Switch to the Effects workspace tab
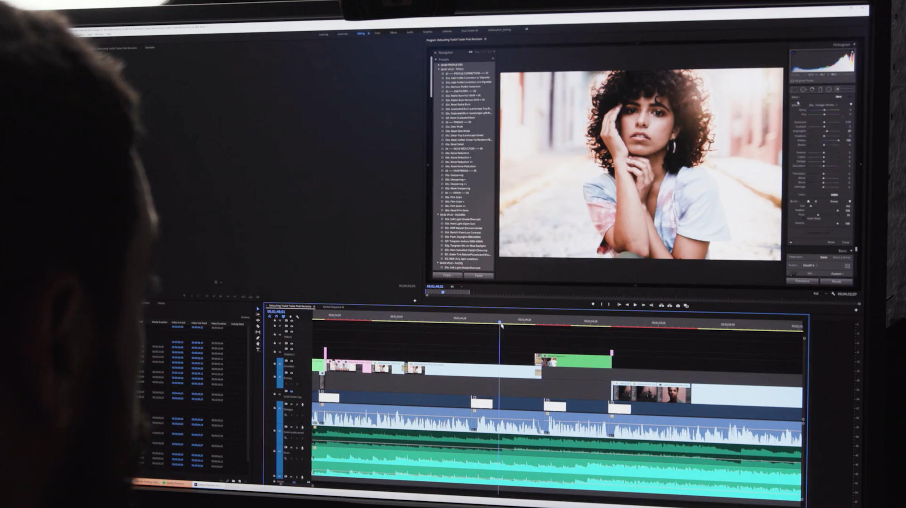Viewport: 906px width, 508px height. pyautogui.click(x=393, y=33)
